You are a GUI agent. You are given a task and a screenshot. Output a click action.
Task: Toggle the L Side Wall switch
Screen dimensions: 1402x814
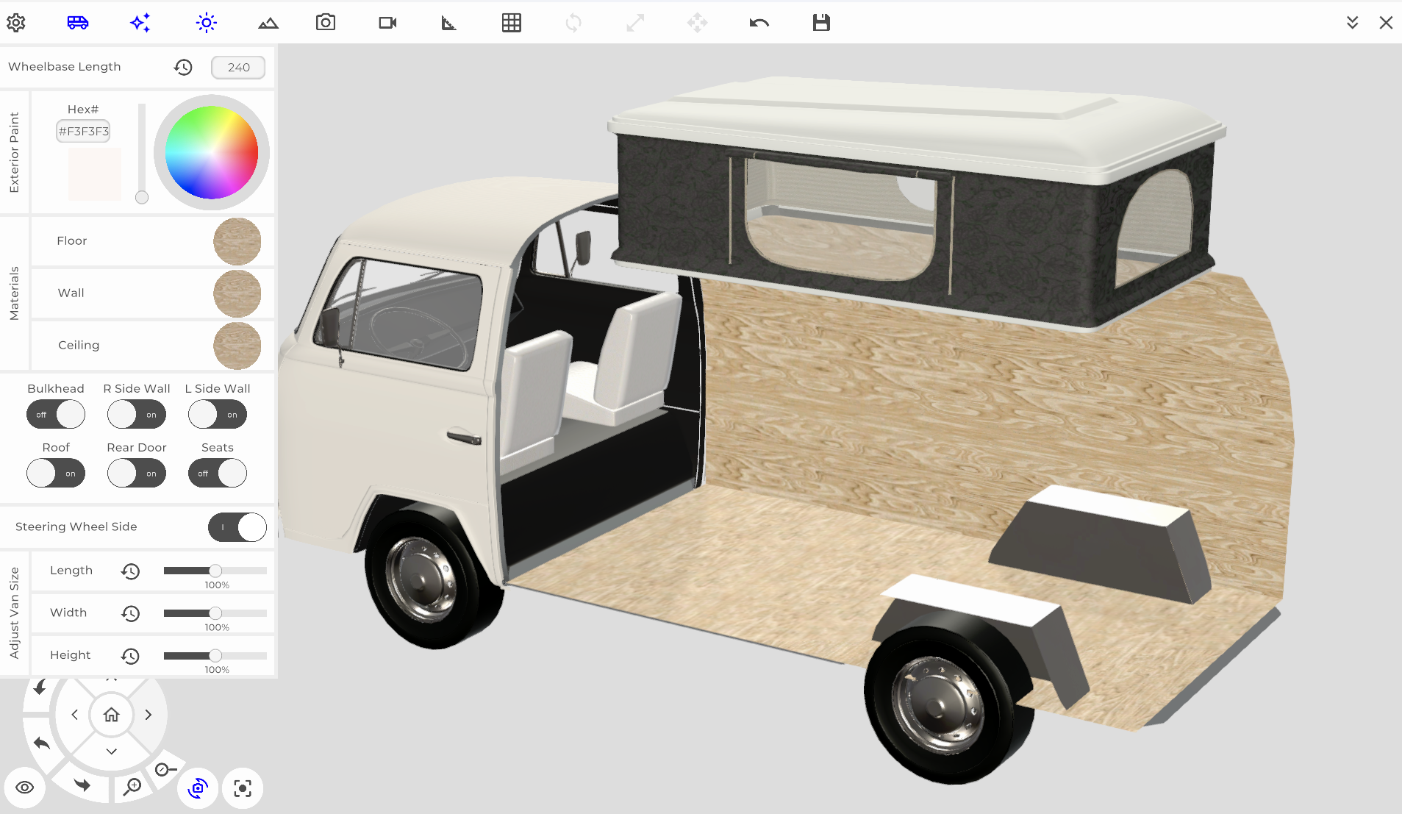coord(218,414)
